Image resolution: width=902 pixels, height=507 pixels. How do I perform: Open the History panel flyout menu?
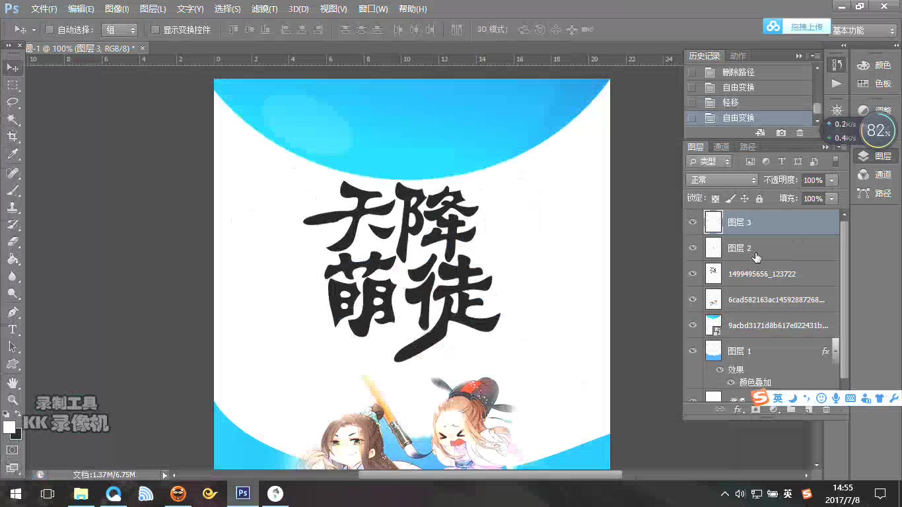tap(815, 56)
